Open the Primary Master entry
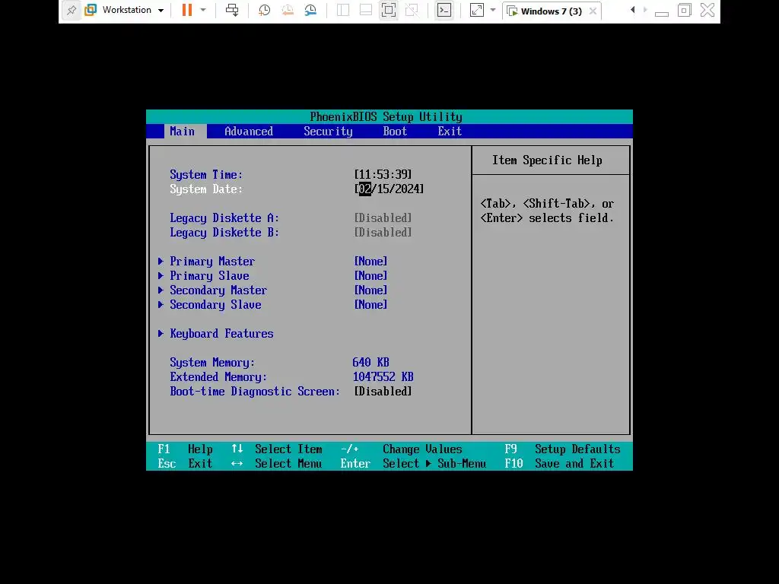Image resolution: width=779 pixels, height=584 pixels. 212,262
